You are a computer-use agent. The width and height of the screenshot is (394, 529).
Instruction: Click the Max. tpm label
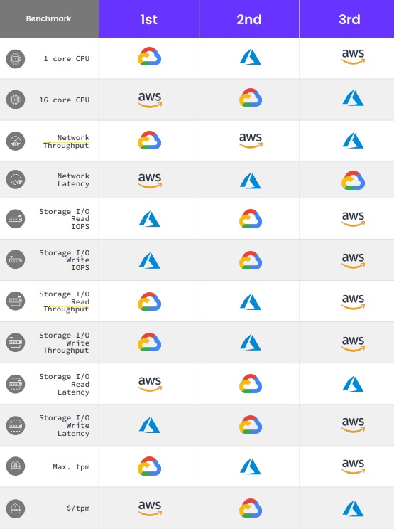[71, 467]
